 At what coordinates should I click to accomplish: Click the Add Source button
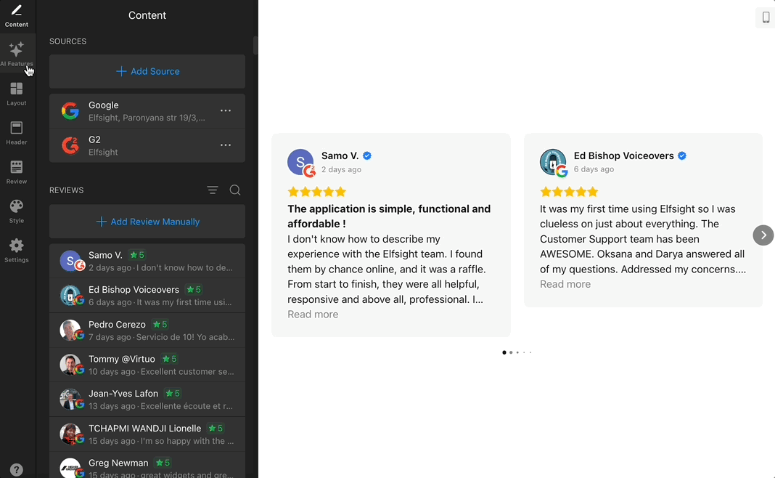click(147, 71)
